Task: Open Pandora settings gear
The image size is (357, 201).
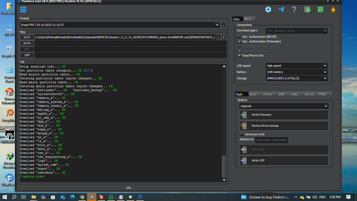Action: 268,10
